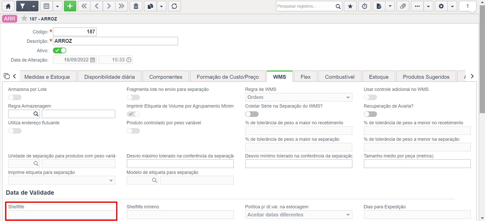Screen dimensions: 485x221
Task: Go to the next record
Action: tap(109, 6)
